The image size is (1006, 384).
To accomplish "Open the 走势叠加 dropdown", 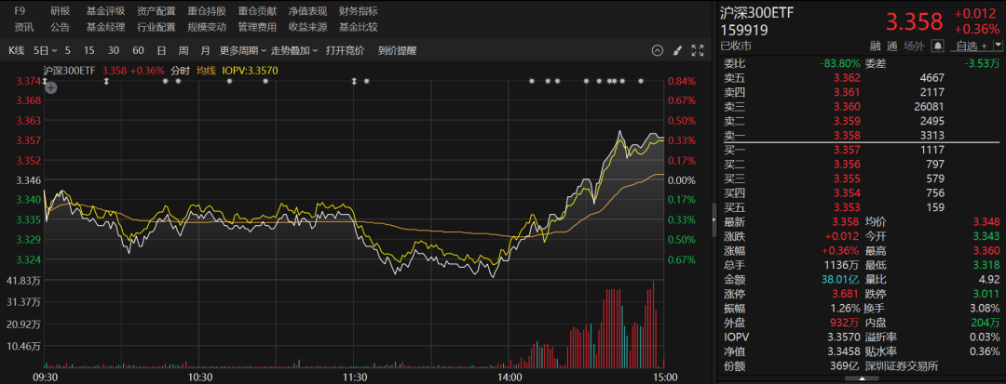I will coord(293,50).
